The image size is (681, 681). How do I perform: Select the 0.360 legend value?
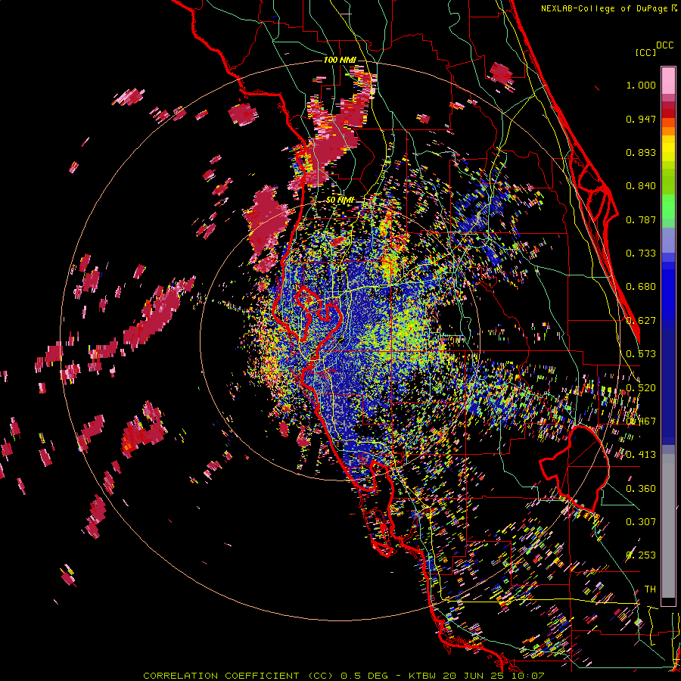tap(641, 489)
